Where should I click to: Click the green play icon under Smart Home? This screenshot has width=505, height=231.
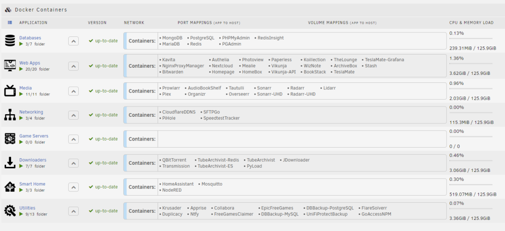coord(21,190)
